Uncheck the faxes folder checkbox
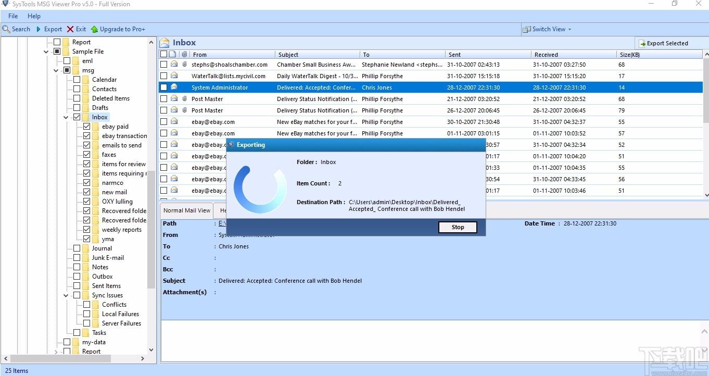The width and height of the screenshot is (709, 376). tap(86, 155)
